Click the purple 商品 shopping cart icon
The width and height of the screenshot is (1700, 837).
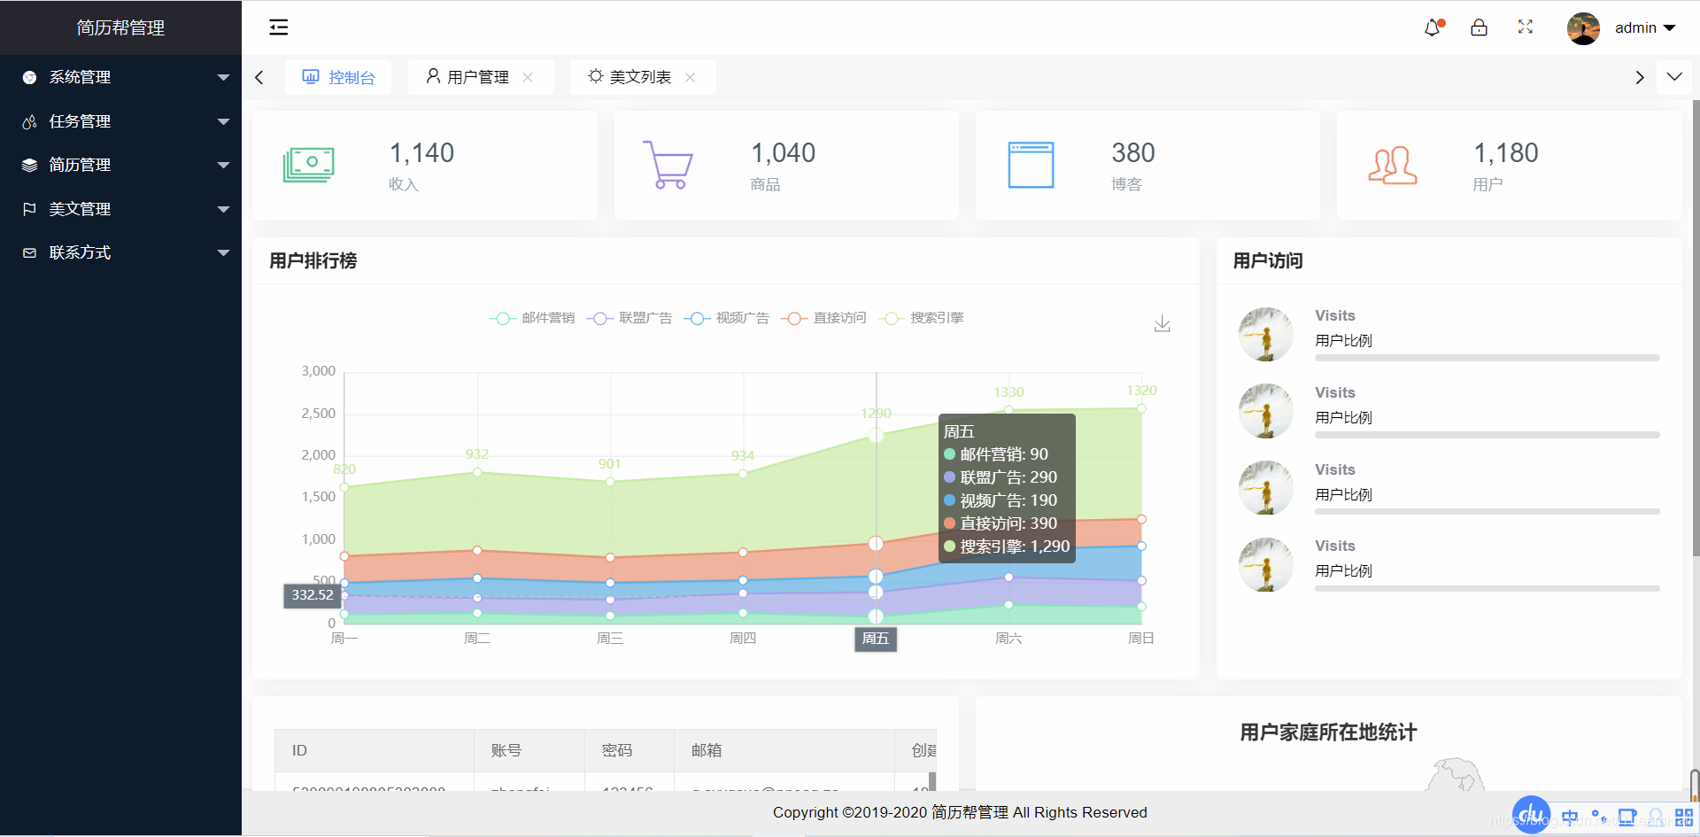670,165
